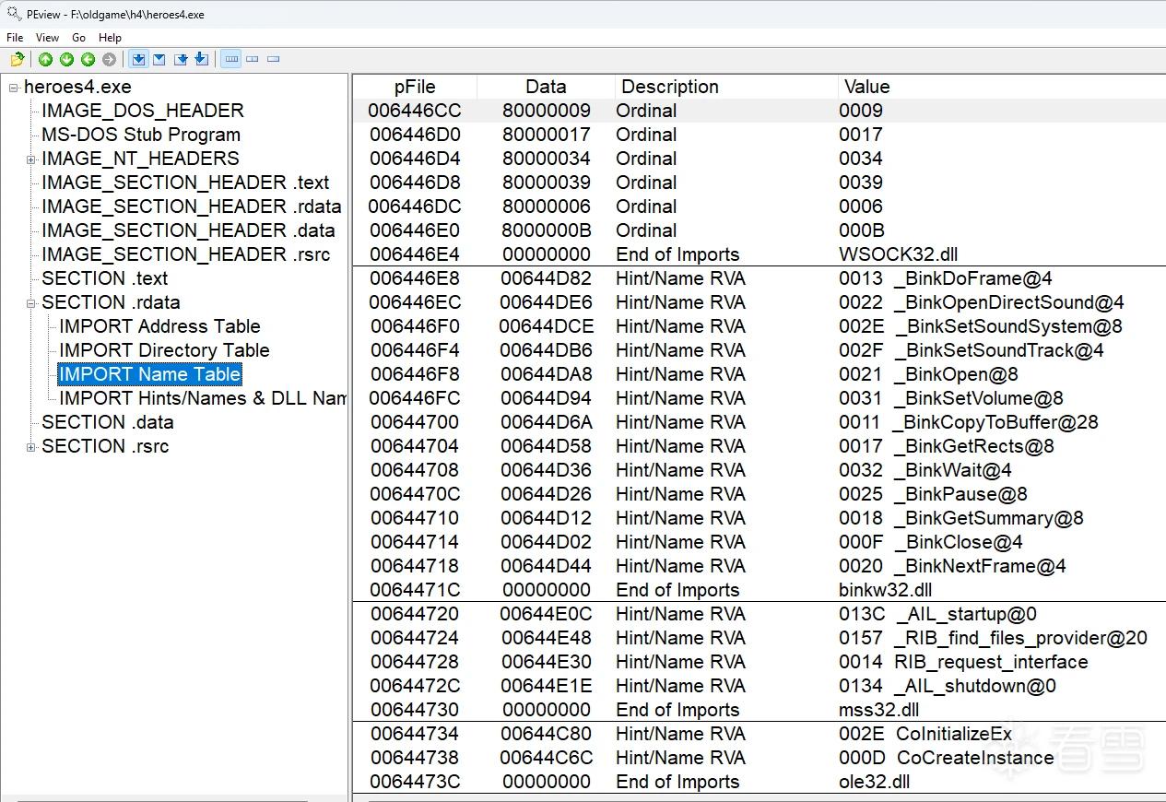Click the _BinkSetSoundSystem@8 entry
Viewport: 1166px width, 802px height.
[1008, 326]
